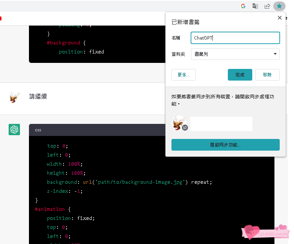294x244 pixels.
Task: Click the 請繼續 message text
Action: pyautogui.click(x=38, y=96)
